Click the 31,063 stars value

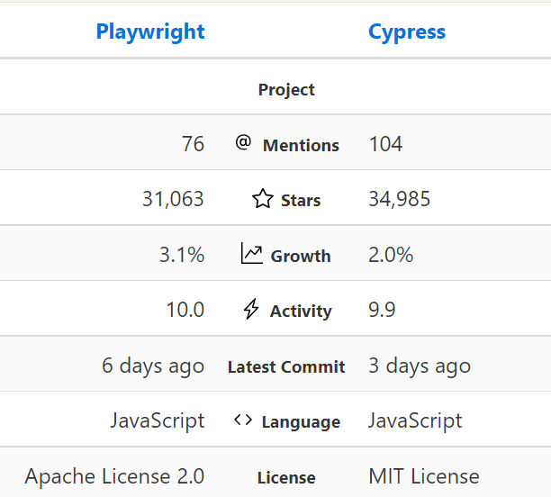click(x=173, y=199)
